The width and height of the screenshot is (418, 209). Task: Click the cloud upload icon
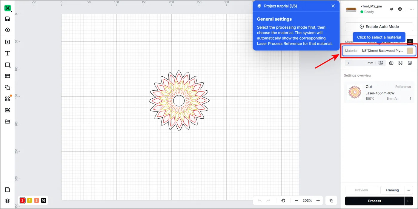pos(7,30)
